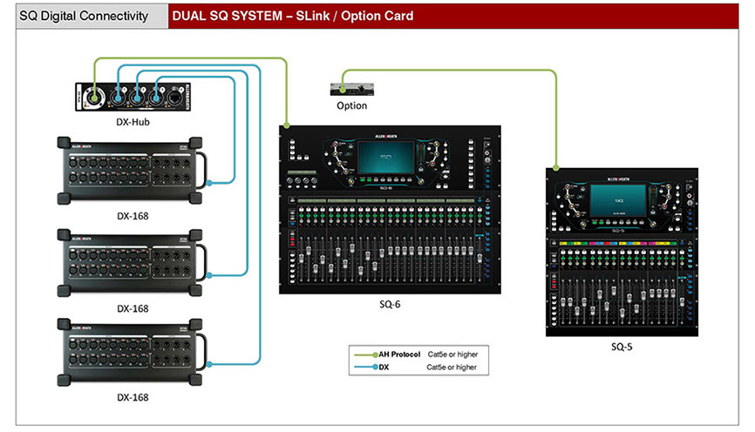The height and width of the screenshot is (432, 755).
Task: Click the SQ-5 label text
Action: click(x=622, y=347)
